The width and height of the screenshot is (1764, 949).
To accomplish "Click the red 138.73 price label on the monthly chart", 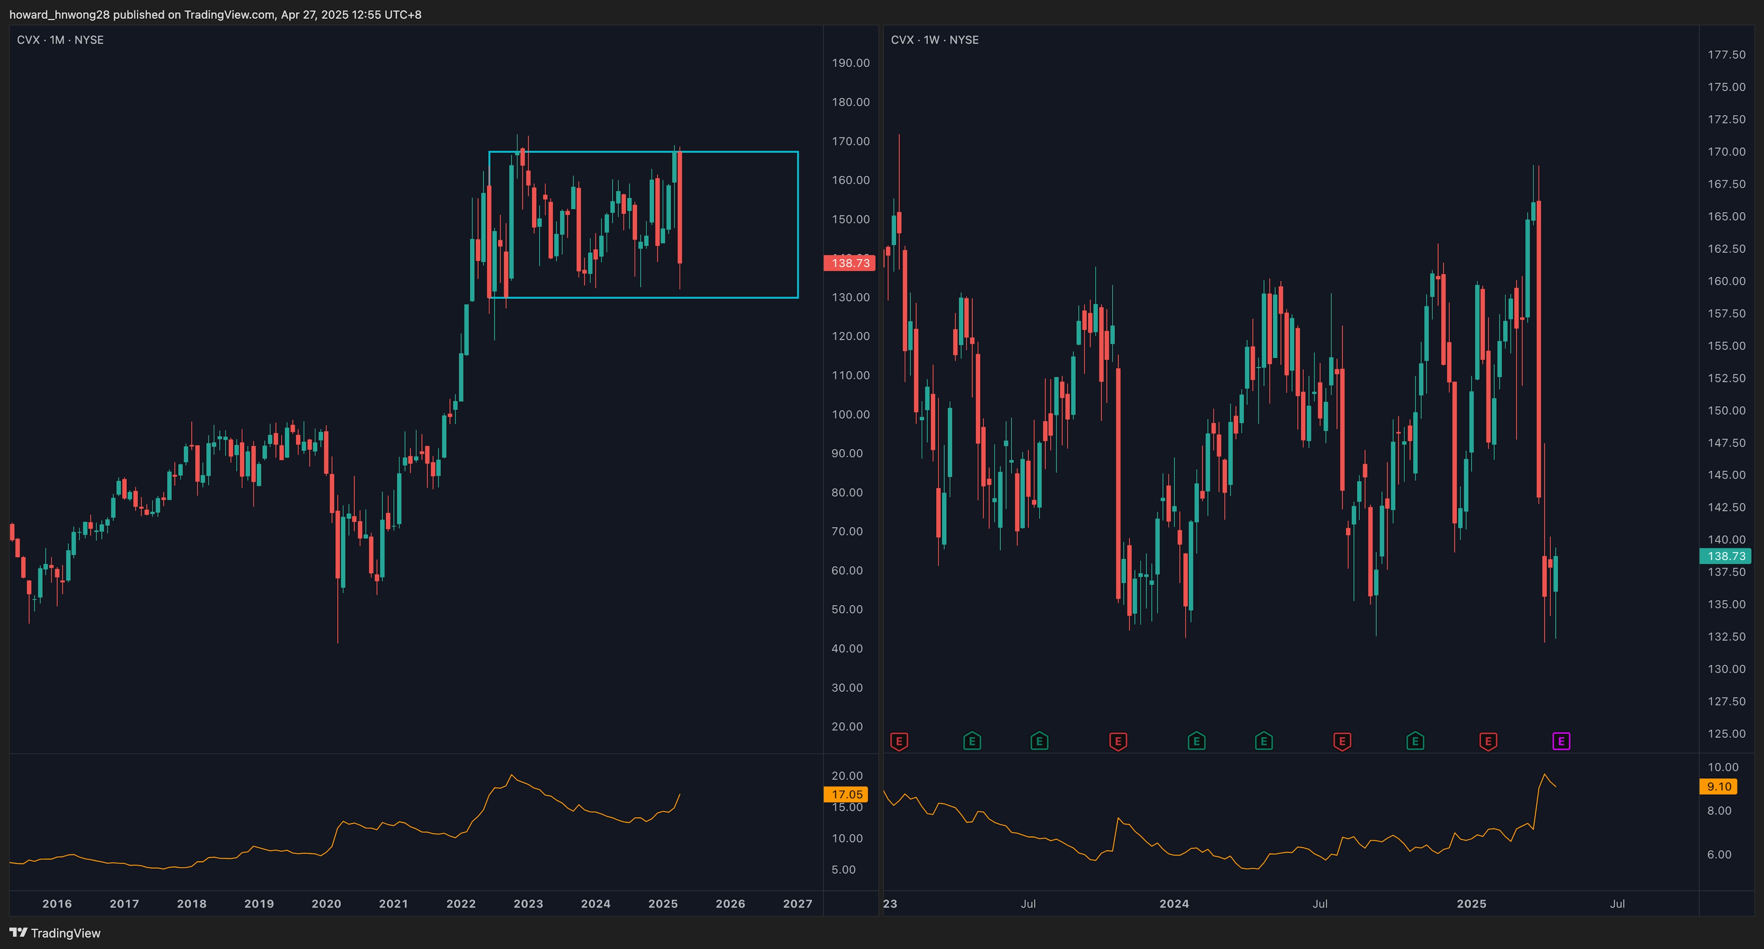I will [849, 263].
